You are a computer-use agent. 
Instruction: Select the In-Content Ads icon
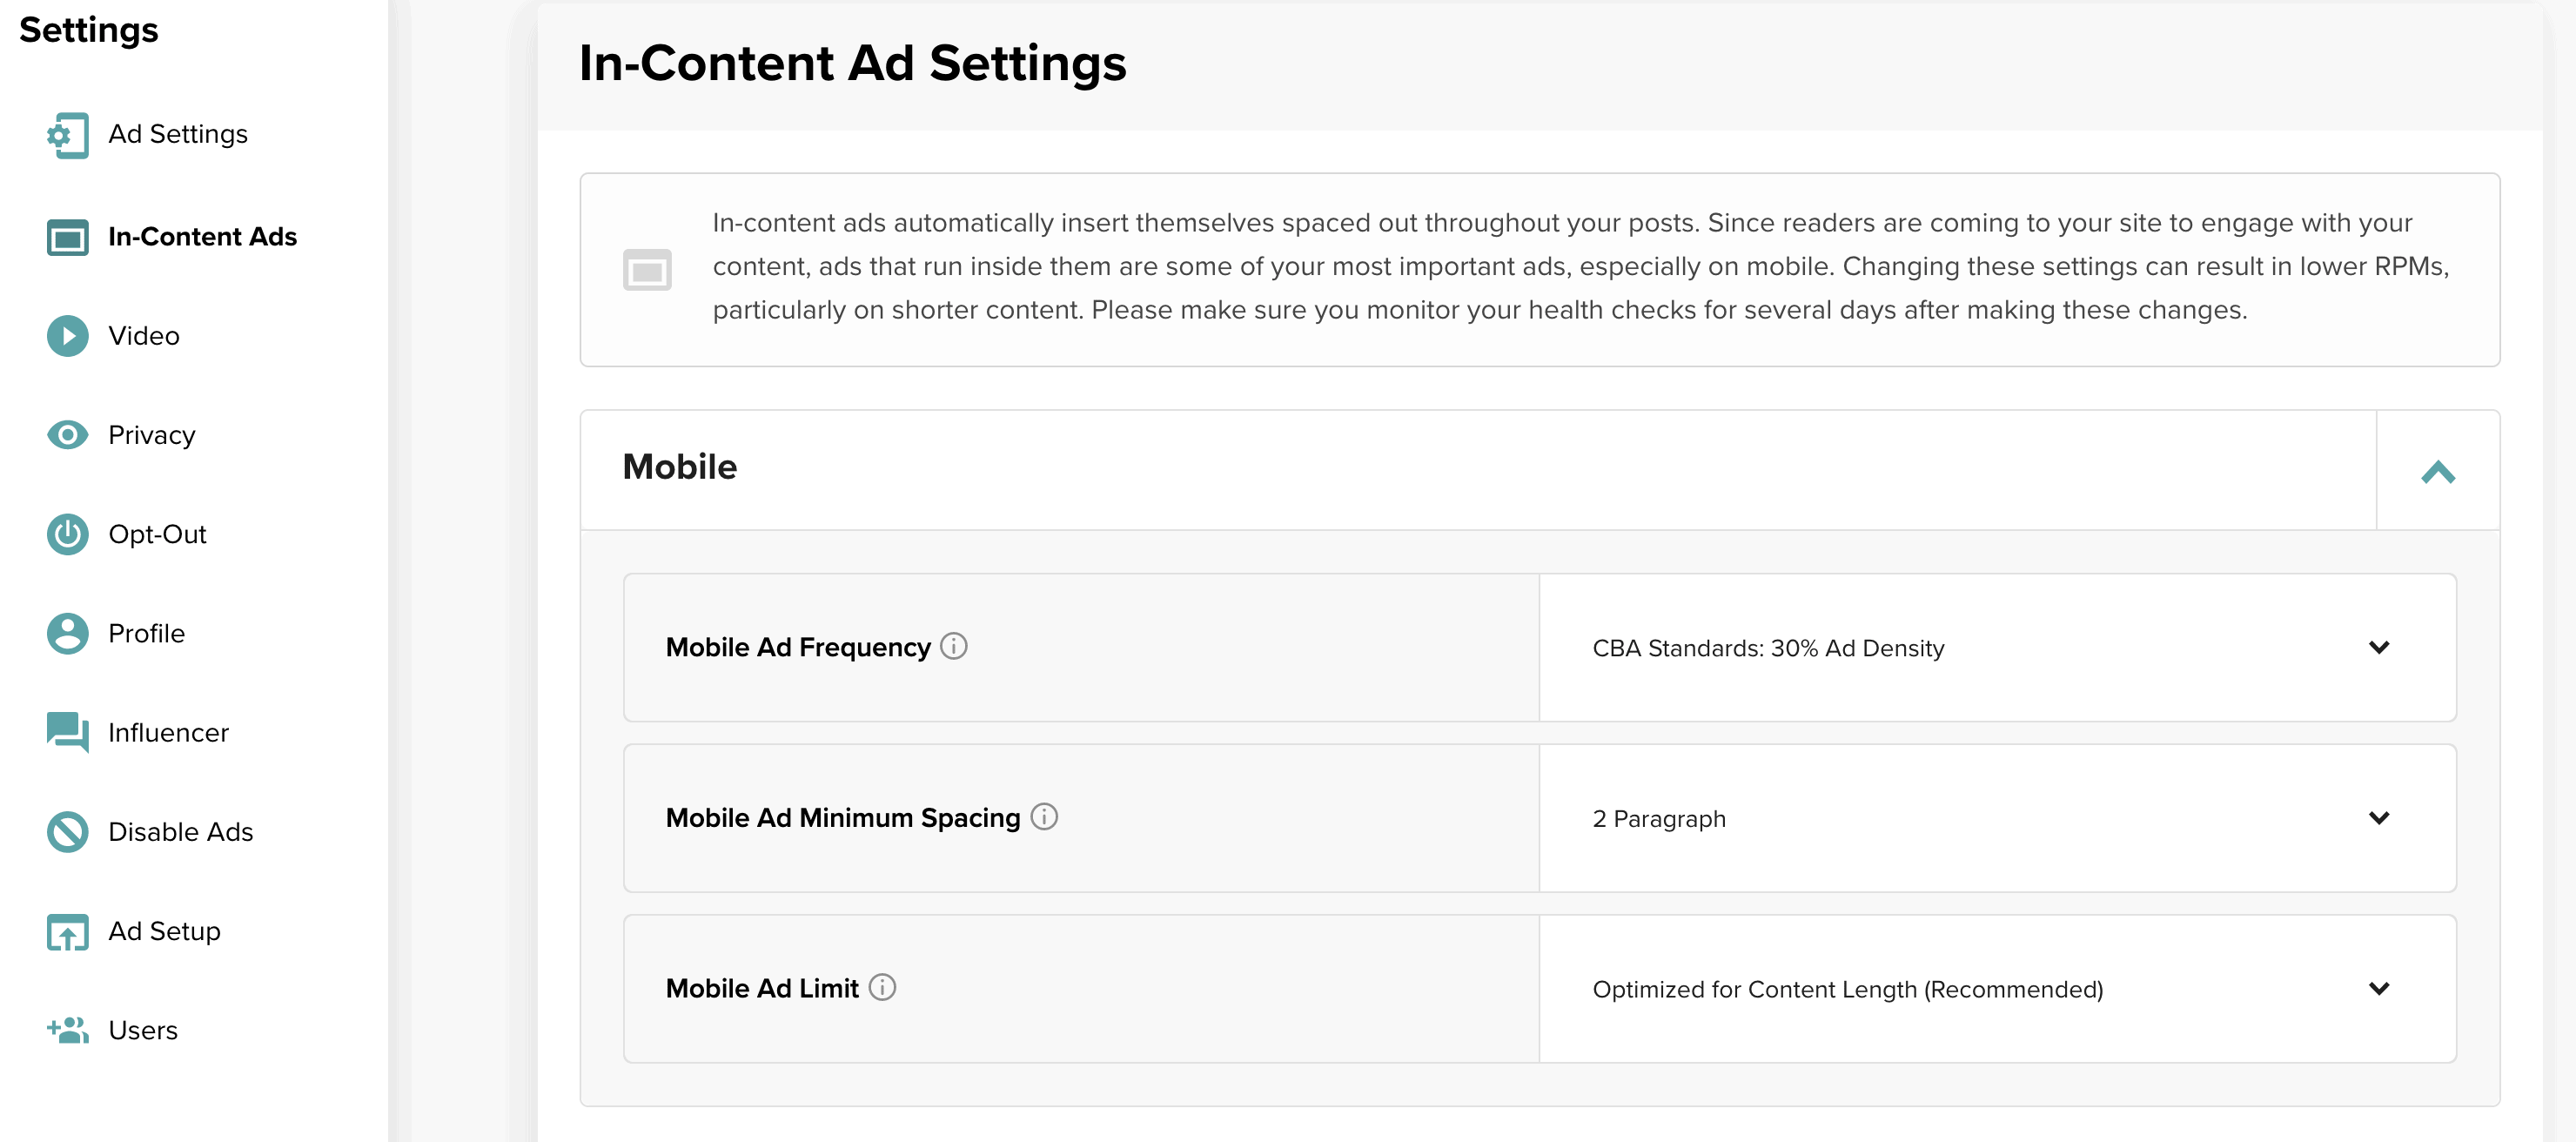click(66, 237)
